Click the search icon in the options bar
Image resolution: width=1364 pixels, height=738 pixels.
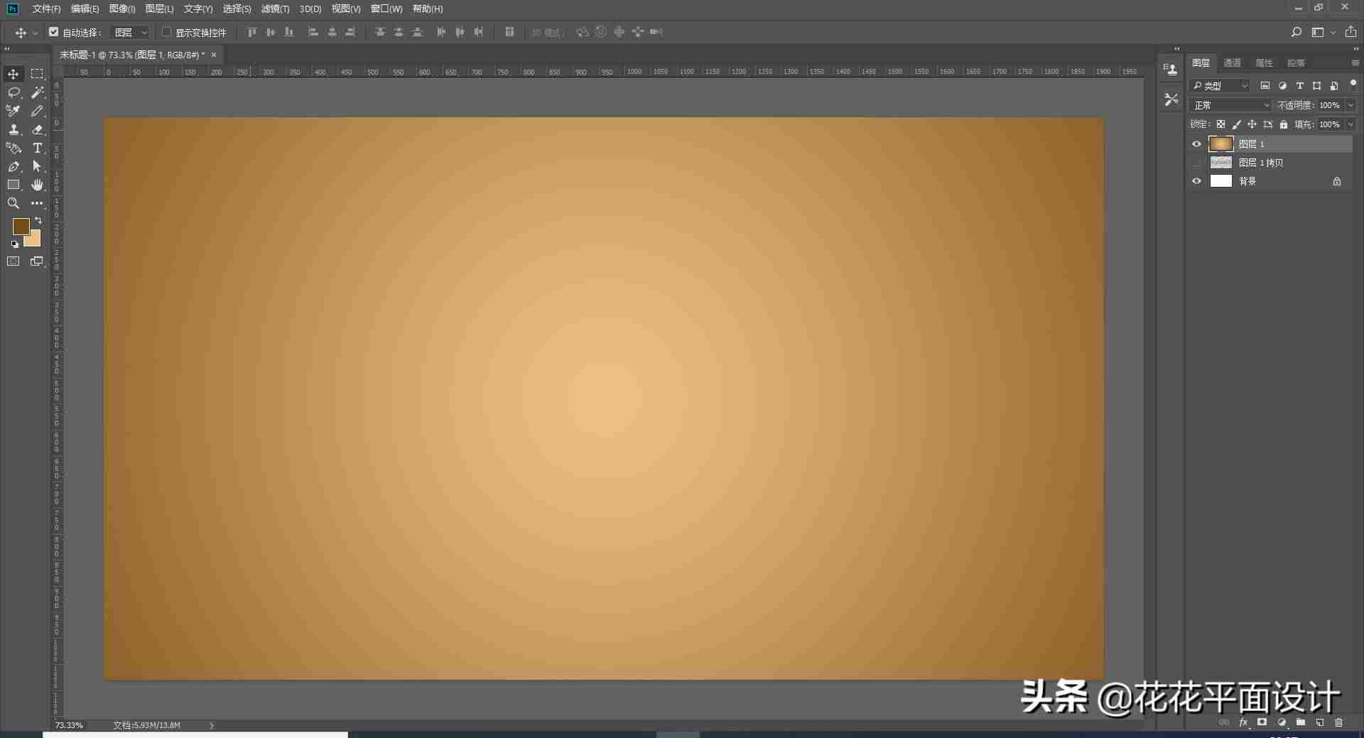tap(1297, 32)
